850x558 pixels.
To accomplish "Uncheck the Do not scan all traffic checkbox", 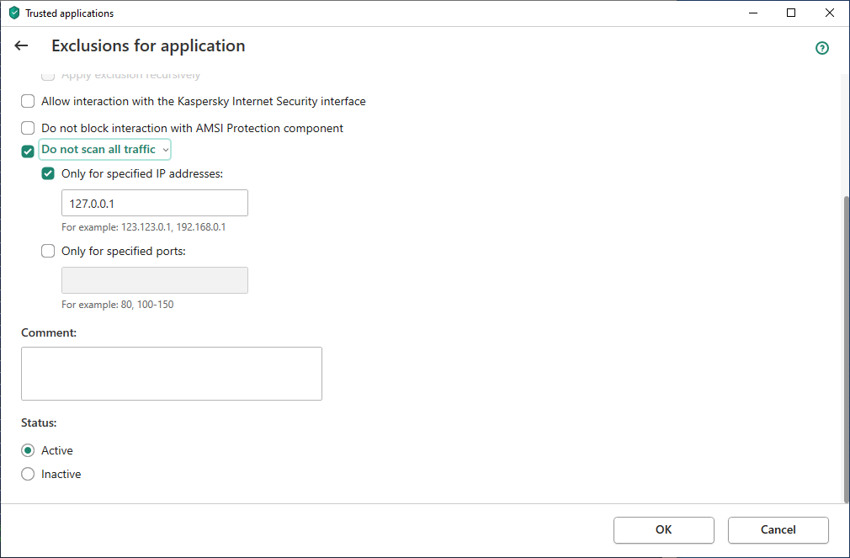I will pos(28,151).
